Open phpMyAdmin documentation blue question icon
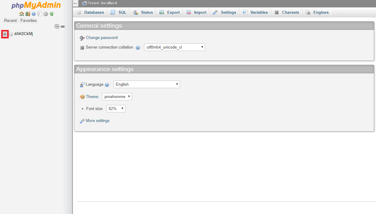Image resolution: width=376 pixels, height=214 pixels. click(34, 14)
